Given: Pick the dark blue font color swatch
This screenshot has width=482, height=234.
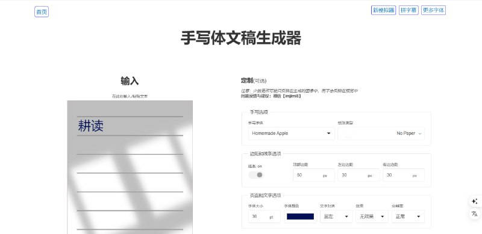Looking at the screenshot, I should point(300,217).
